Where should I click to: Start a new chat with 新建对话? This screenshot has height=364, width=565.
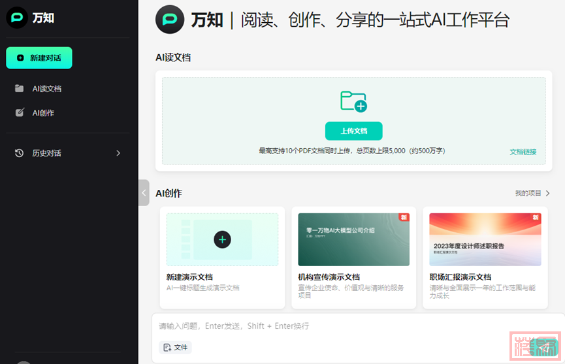(39, 58)
